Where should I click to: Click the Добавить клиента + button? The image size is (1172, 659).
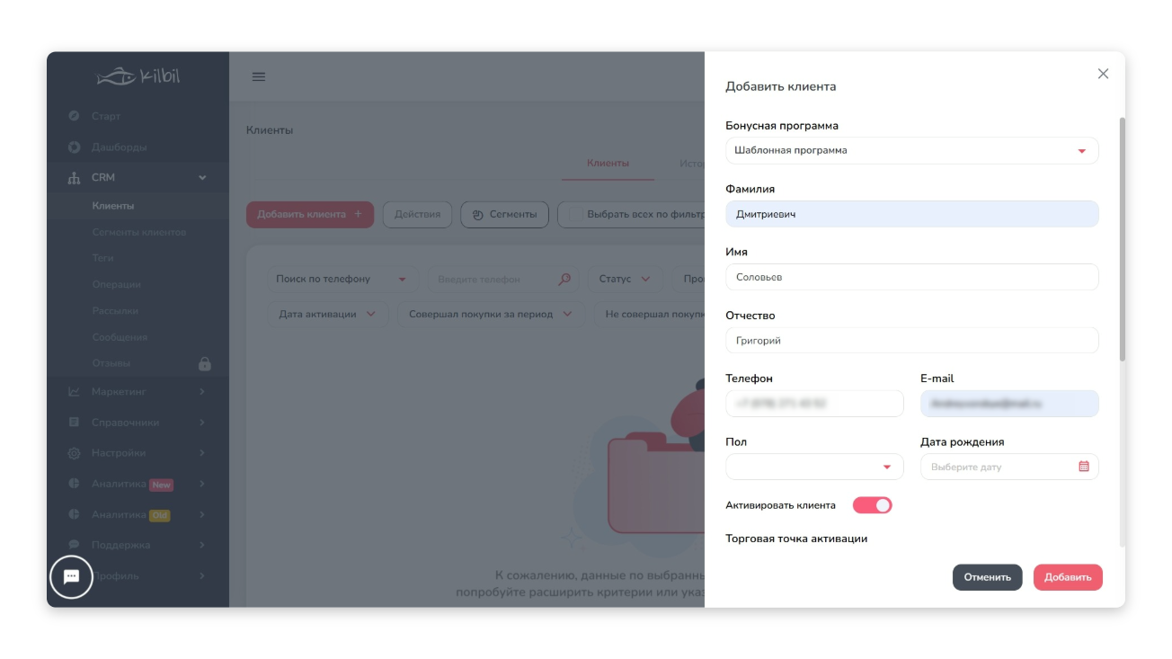click(x=310, y=214)
